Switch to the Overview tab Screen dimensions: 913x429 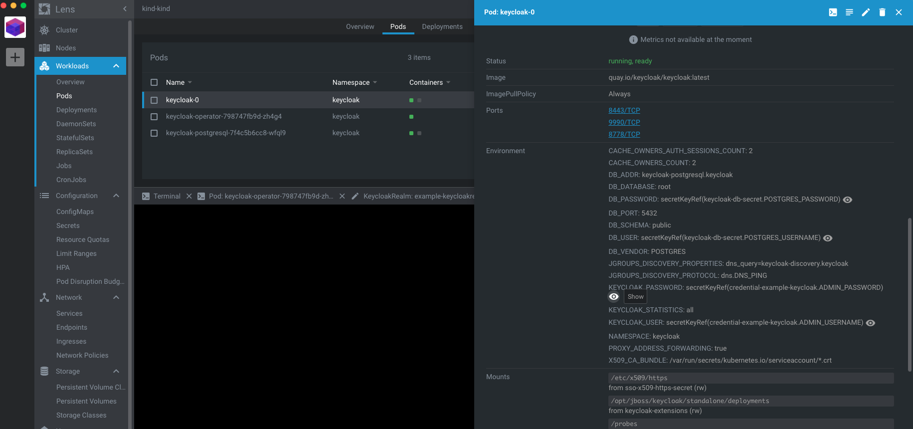[360, 26]
